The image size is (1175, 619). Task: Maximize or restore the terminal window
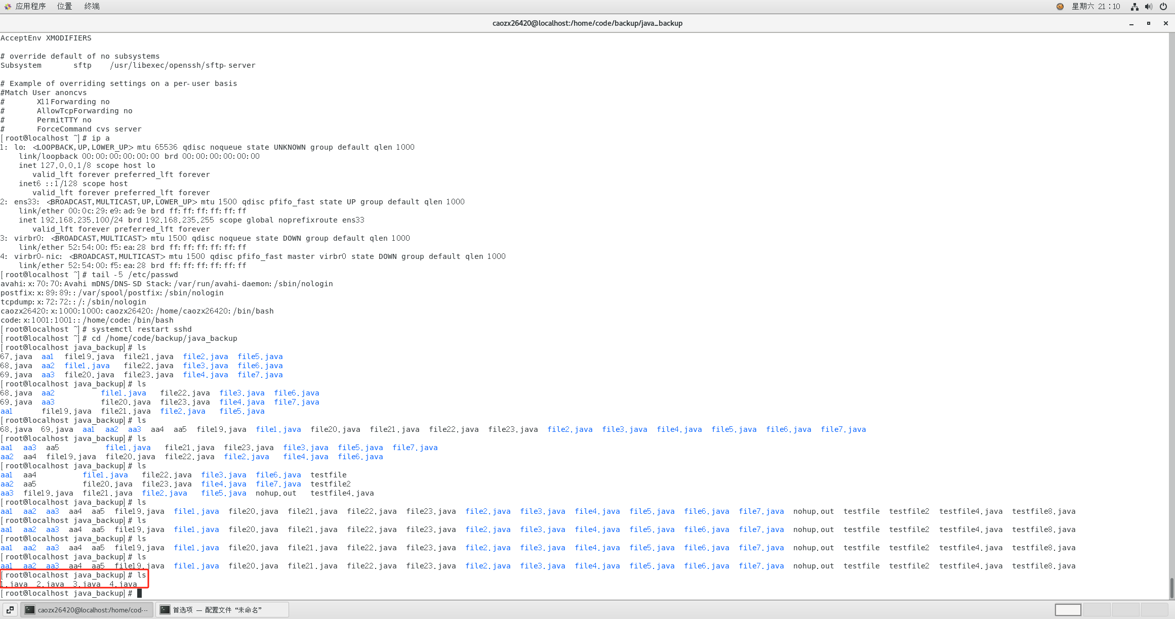click(x=1149, y=23)
